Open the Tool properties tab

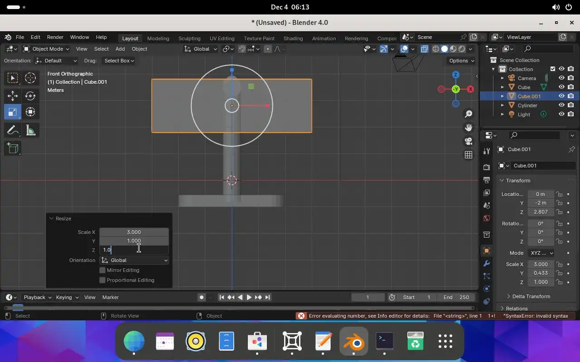click(487, 151)
